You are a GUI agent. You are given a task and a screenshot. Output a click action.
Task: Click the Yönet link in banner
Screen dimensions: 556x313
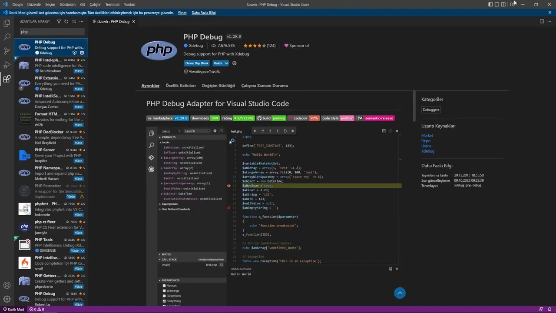(182, 13)
